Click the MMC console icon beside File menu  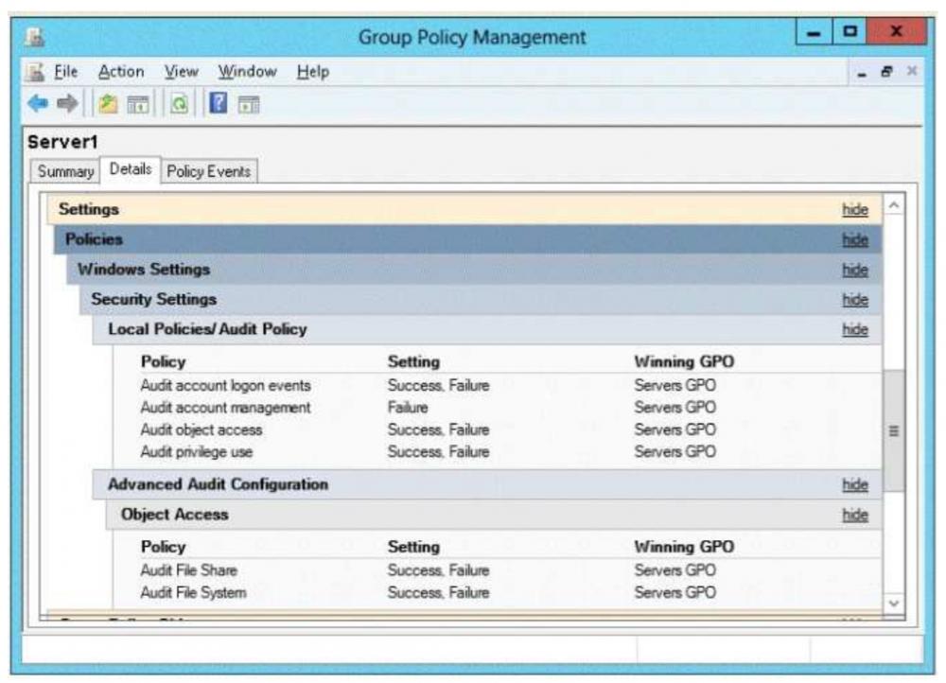34,72
